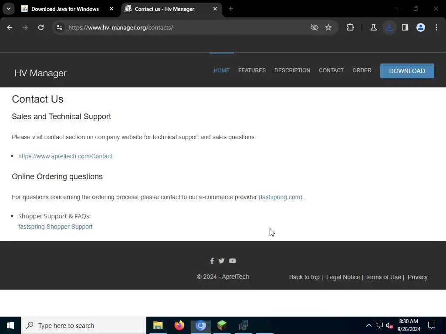Open the Chrome profile avatar

tap(421, 27)
